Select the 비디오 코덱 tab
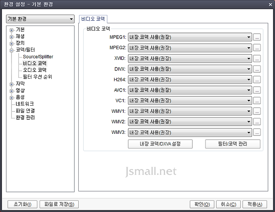The height and width of the screenshot is (212, 275). tap(93, 19)
